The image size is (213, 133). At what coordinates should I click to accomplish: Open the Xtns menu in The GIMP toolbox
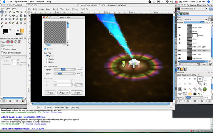8,9
